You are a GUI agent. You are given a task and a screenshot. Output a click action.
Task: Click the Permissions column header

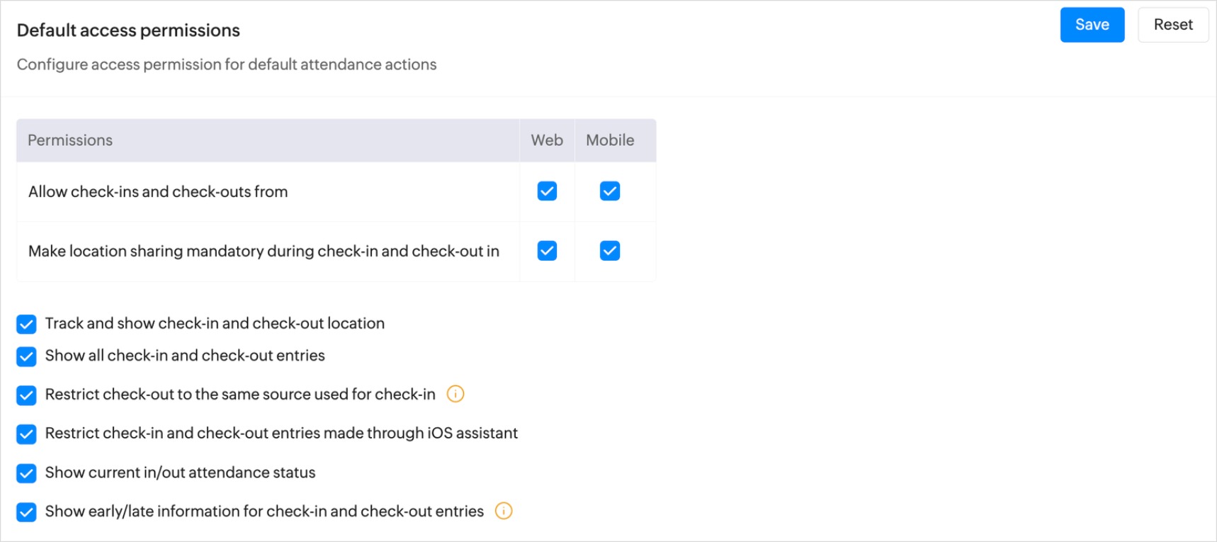(70, 140)
